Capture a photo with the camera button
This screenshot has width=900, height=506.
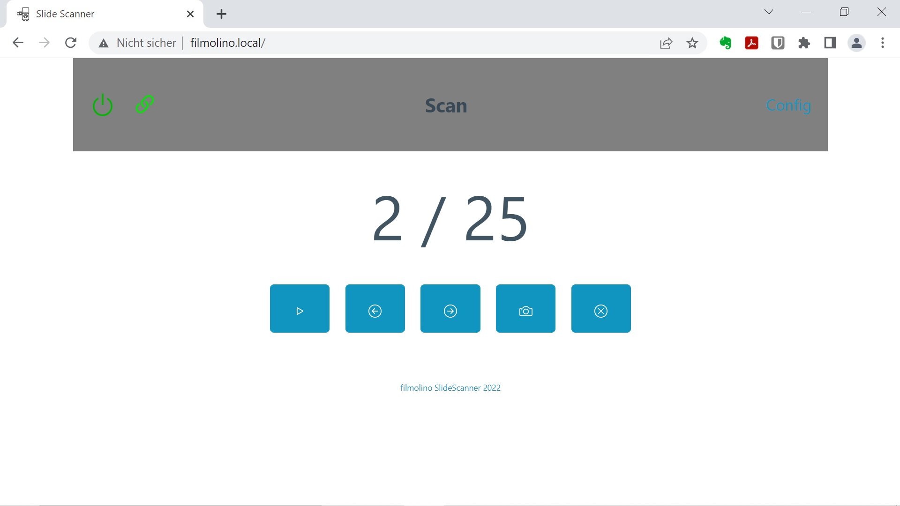click(525, 308)
